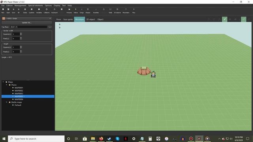This screenshot has height=142, width=253.
Task: Open the Keyboard controls manager
Action: [55, 11]
